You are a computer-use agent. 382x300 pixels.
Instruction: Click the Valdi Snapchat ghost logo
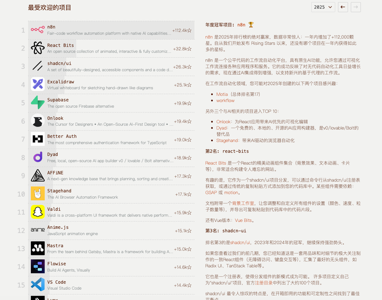pyautogui.click(x=38, y=212)
